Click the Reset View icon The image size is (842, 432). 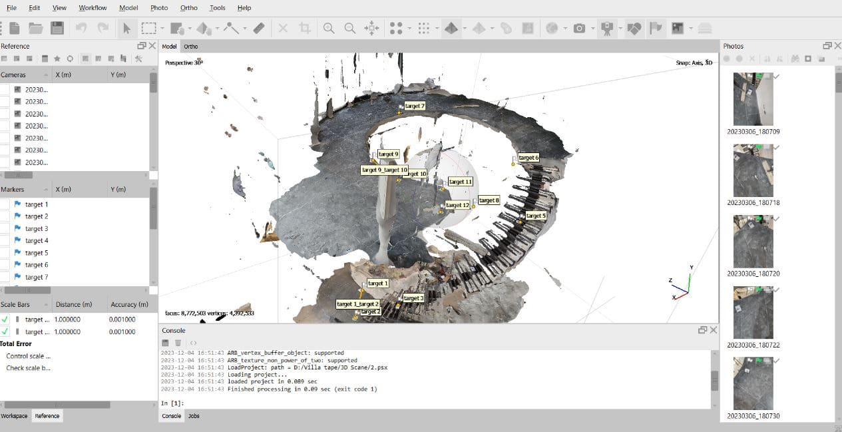(x=372, y=28)
